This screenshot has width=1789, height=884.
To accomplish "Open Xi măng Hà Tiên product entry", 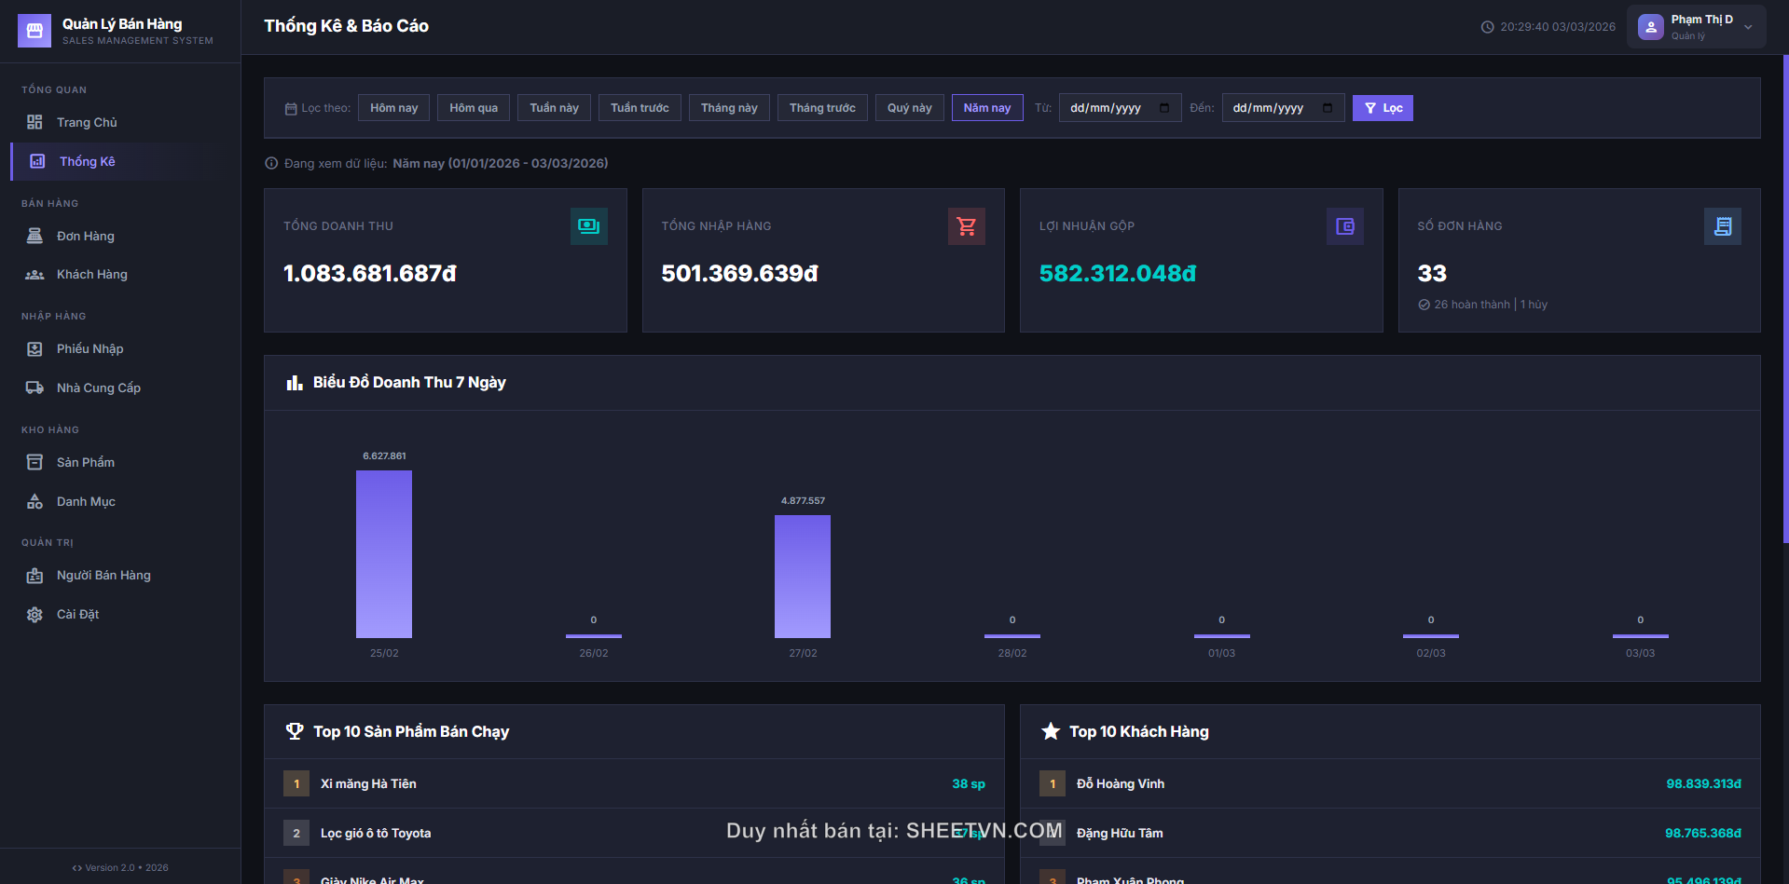I will click(367, 783).
